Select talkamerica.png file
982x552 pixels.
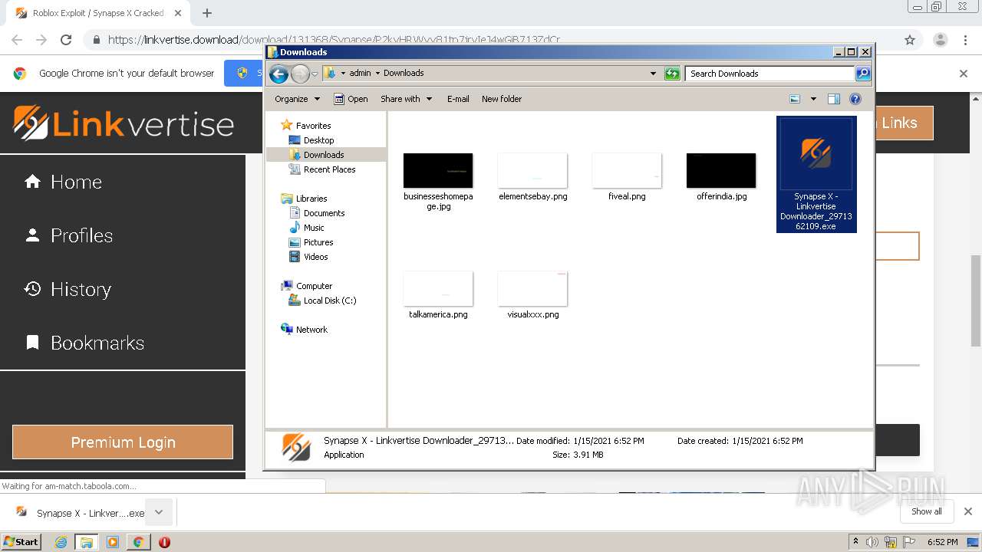point(438,296)
